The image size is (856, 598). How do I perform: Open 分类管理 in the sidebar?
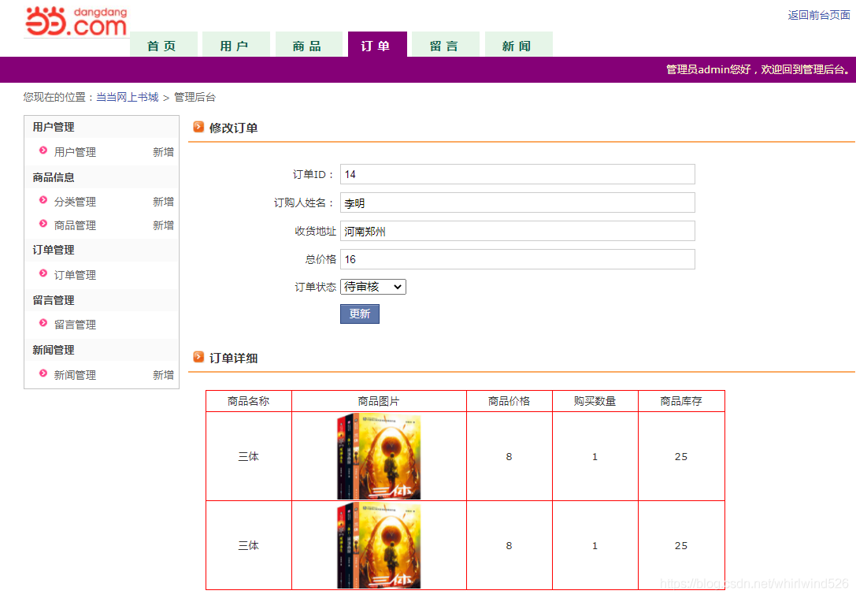[75, 202]
